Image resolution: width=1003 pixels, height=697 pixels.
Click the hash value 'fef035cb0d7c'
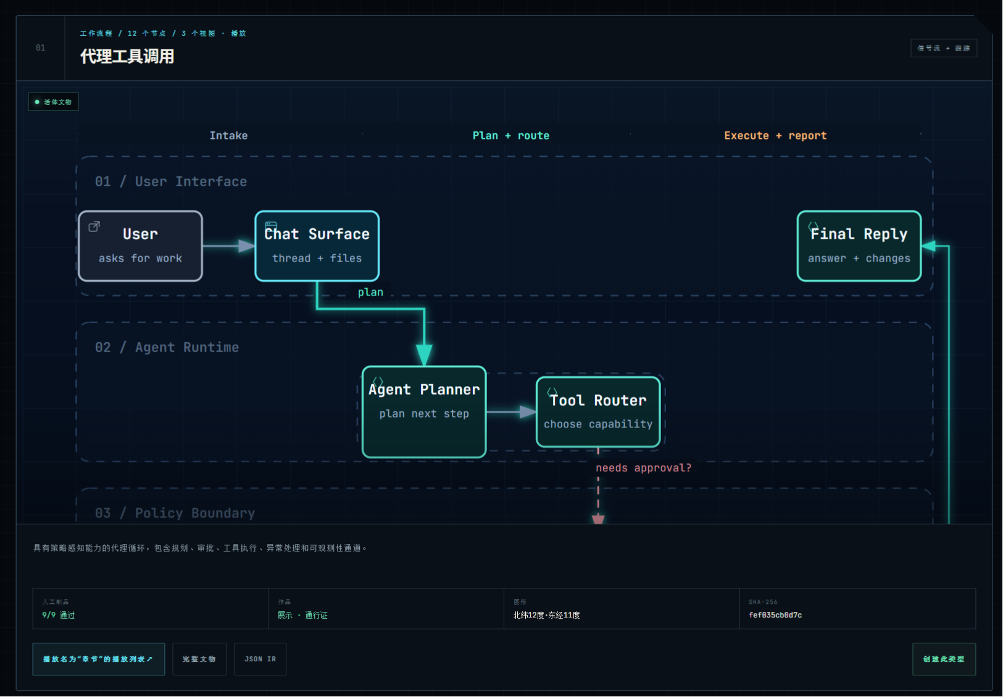[775, 615]
